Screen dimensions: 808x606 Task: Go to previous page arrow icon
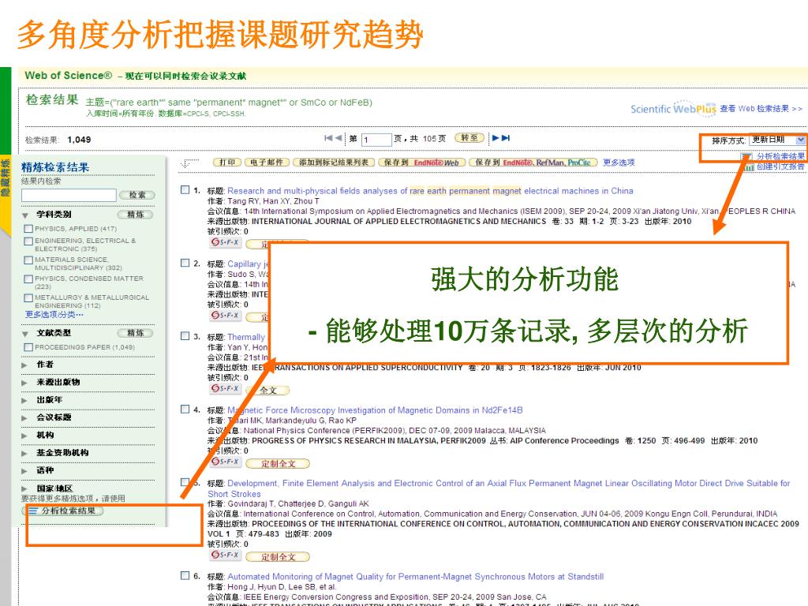338,138
